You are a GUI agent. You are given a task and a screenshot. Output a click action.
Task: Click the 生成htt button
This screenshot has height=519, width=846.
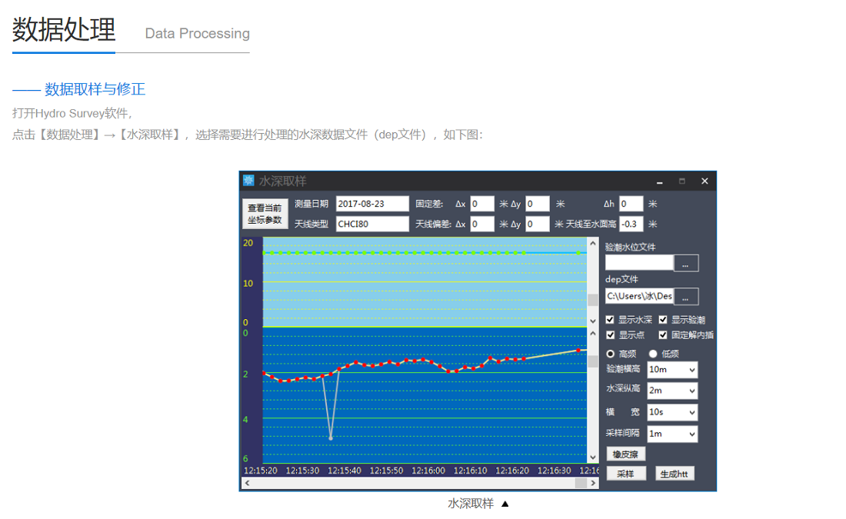[675, 474]
